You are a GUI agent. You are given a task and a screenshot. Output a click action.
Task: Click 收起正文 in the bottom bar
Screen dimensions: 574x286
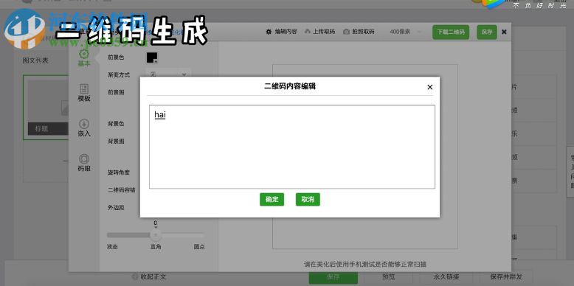(x=149, y=277)
